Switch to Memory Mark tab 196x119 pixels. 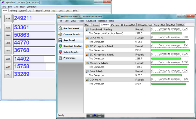(160, 25)
